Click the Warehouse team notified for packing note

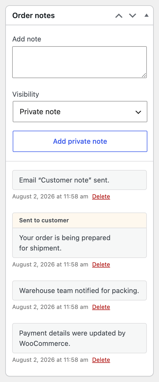(79, 291)
